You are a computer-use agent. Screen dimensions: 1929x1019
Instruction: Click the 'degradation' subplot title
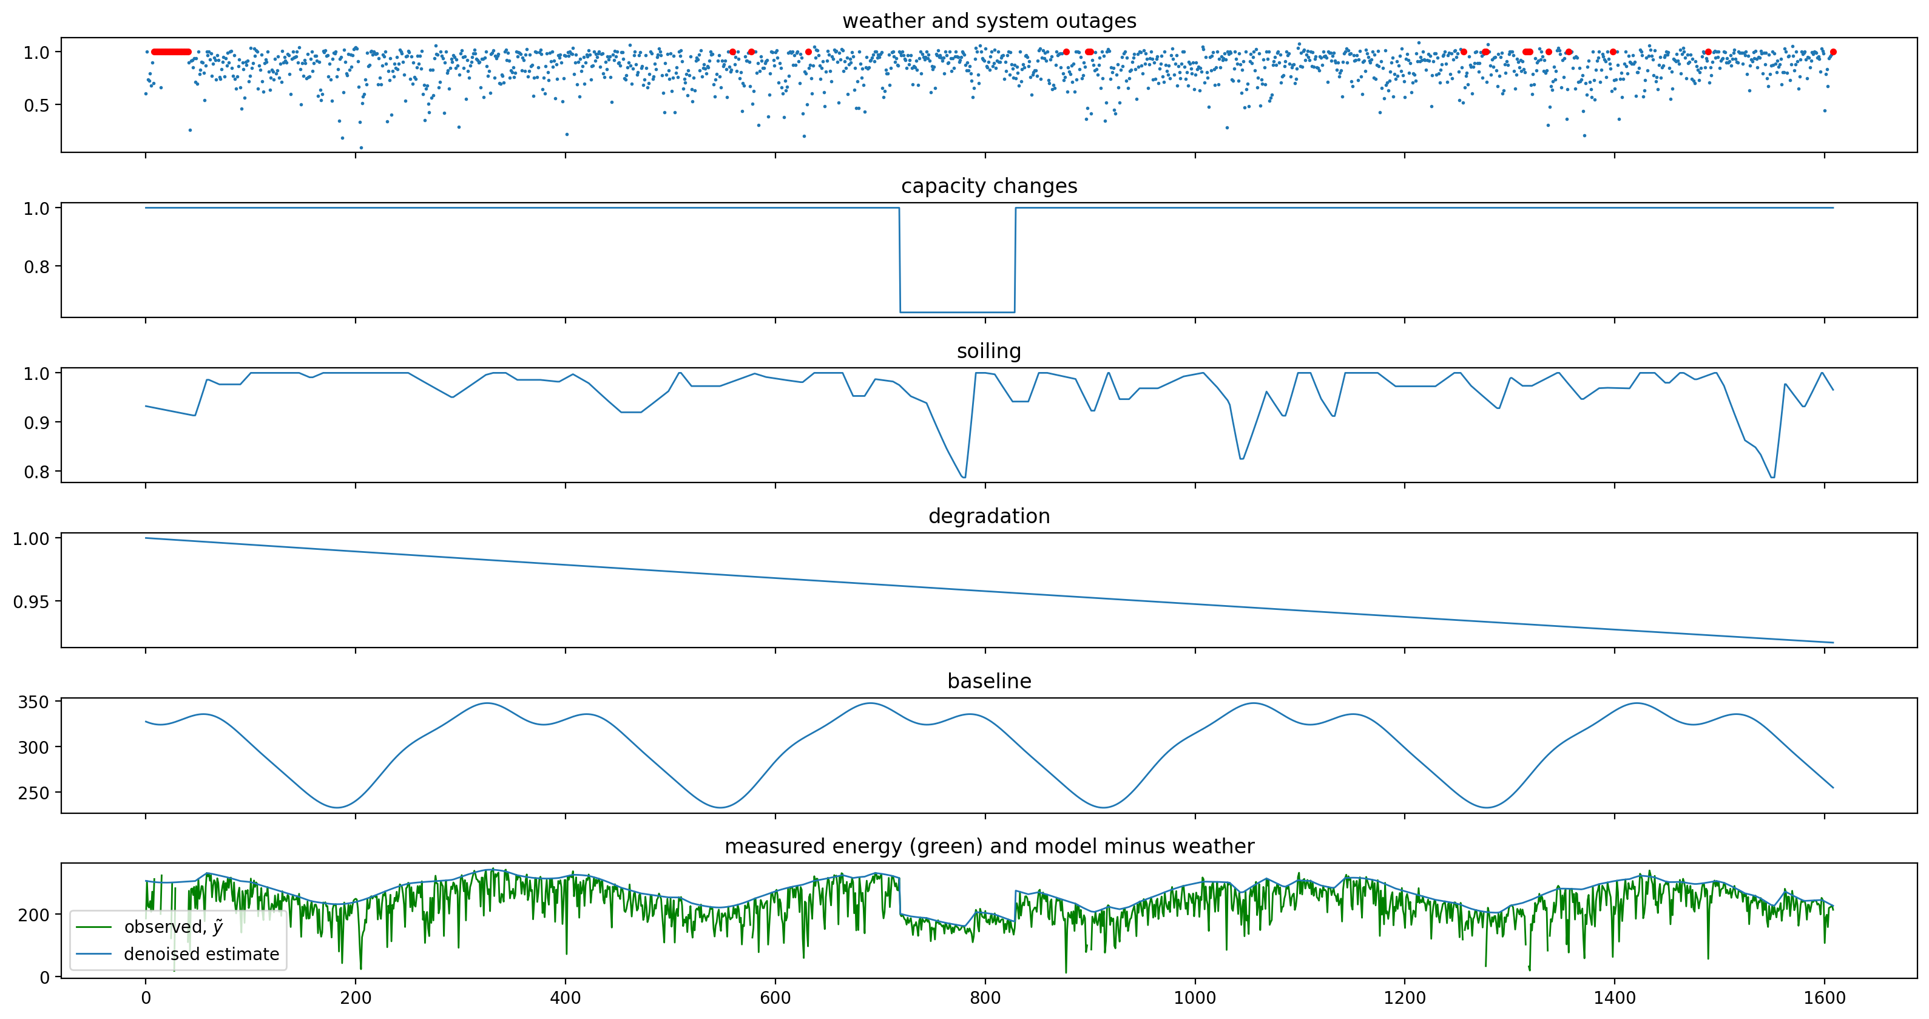tap(988, 516)
